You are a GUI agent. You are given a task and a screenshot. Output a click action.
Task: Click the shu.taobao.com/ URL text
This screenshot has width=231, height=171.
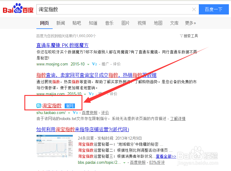51,113
